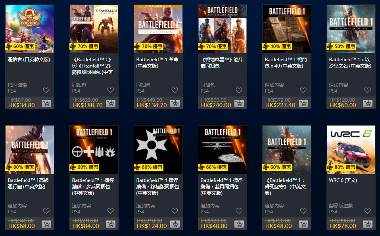Add Coffin Dodgers HK$34.80 to cart
This screenshot has height=236, width=380.
click(46, 103)
